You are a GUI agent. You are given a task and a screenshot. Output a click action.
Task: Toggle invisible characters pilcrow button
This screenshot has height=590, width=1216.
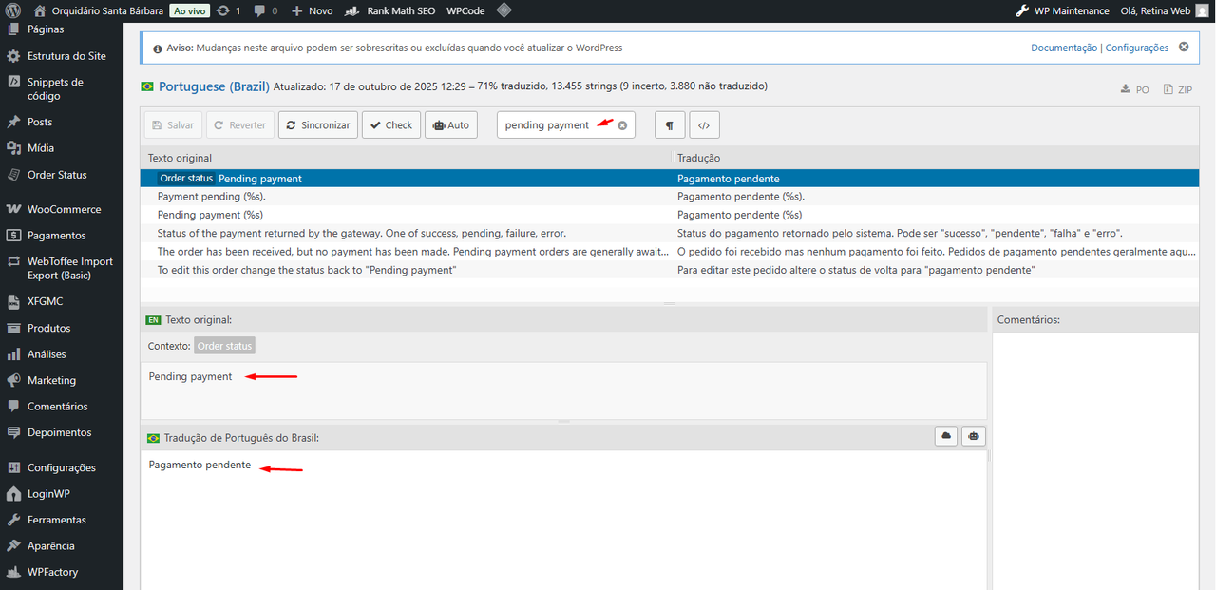pos(670,124)
